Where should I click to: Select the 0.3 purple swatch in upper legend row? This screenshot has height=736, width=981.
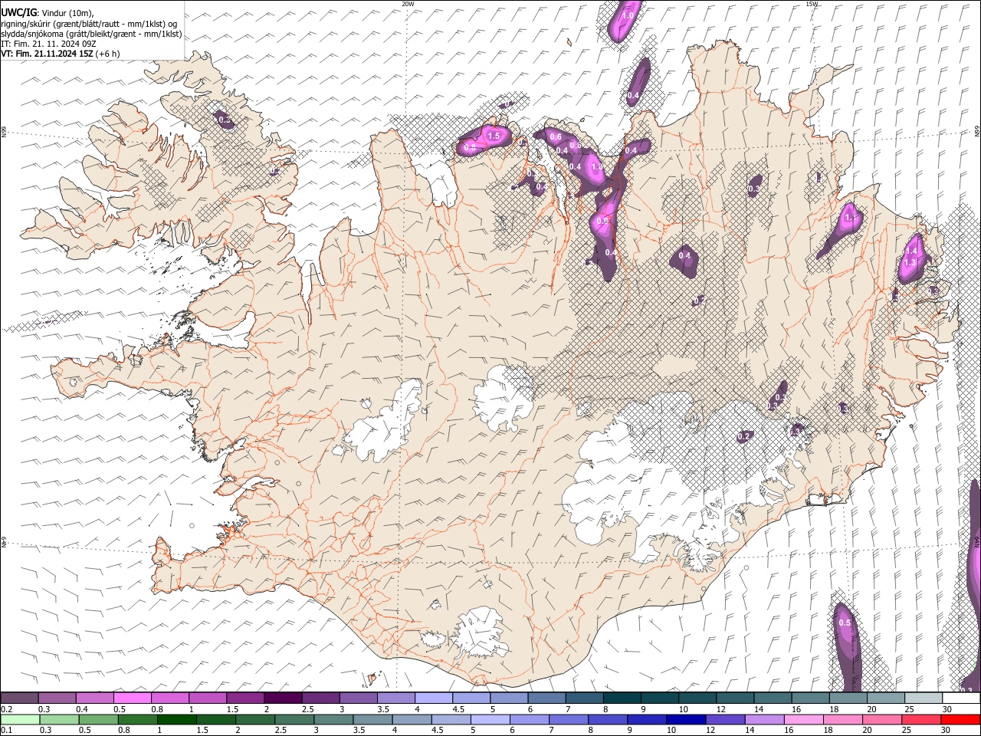(57, 698)
